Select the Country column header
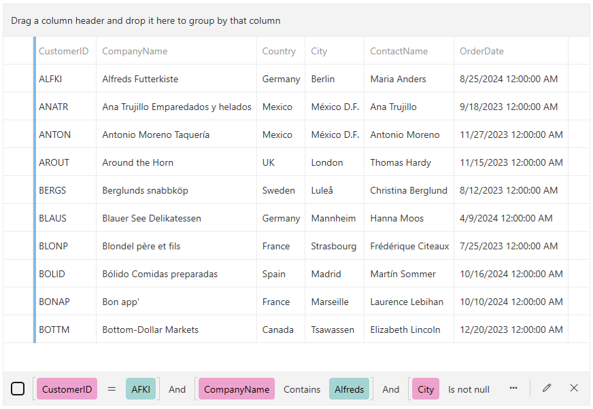Image resolution: width=593 pixels, height=409 pixels. 279,51
